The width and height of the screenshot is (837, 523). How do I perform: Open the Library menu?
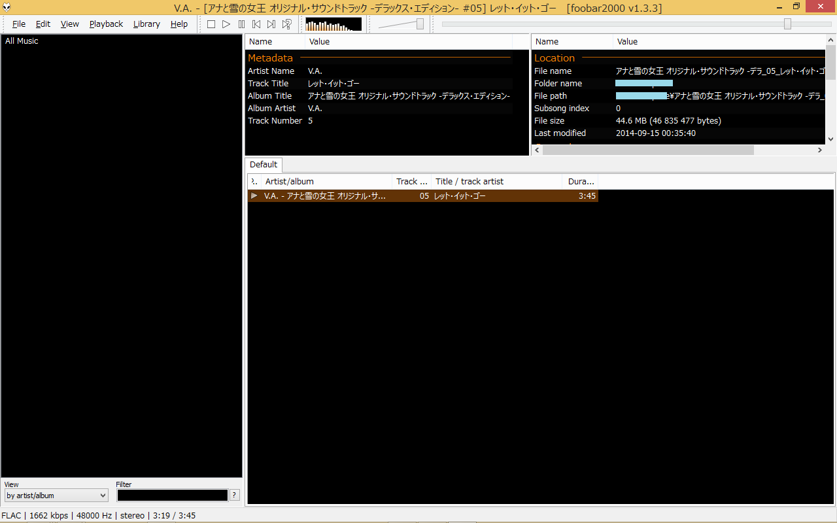click(x=146, y=24)
